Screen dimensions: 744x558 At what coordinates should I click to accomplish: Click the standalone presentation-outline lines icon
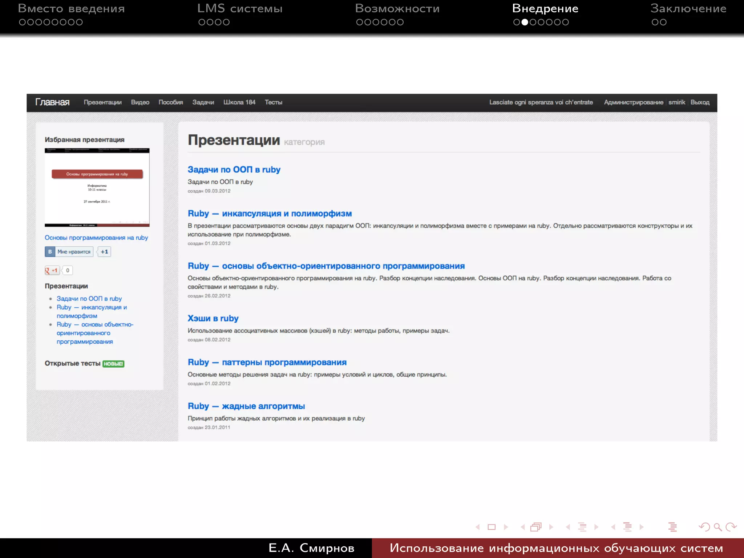click(x=672, y=527)
